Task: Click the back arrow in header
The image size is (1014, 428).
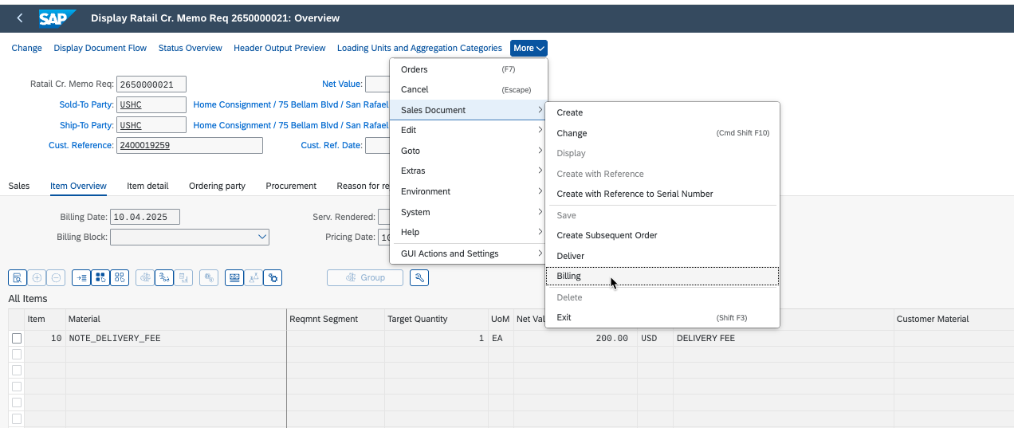Action: [x=20, y=18]
